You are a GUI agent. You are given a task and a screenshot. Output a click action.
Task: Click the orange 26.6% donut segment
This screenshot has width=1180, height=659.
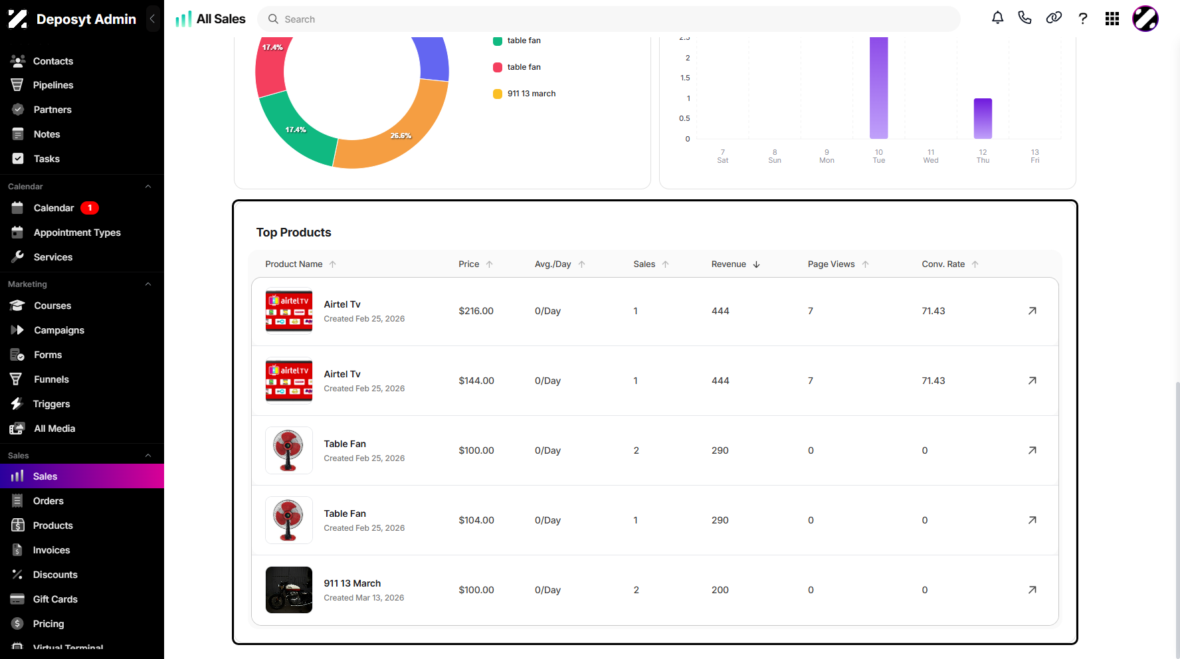(x=402, y=135)
